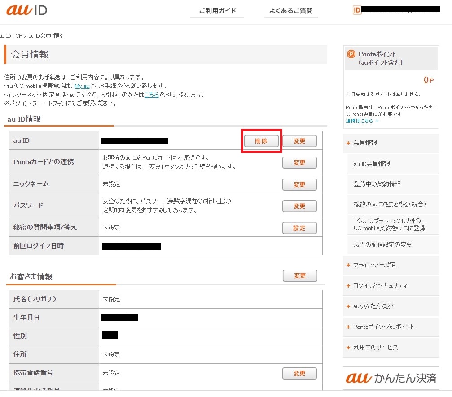The width and height of the screenshot is (452, 397).
Task: Open 複数のau IDをまとめる(統合)
Action: click(x=393, y=204)
